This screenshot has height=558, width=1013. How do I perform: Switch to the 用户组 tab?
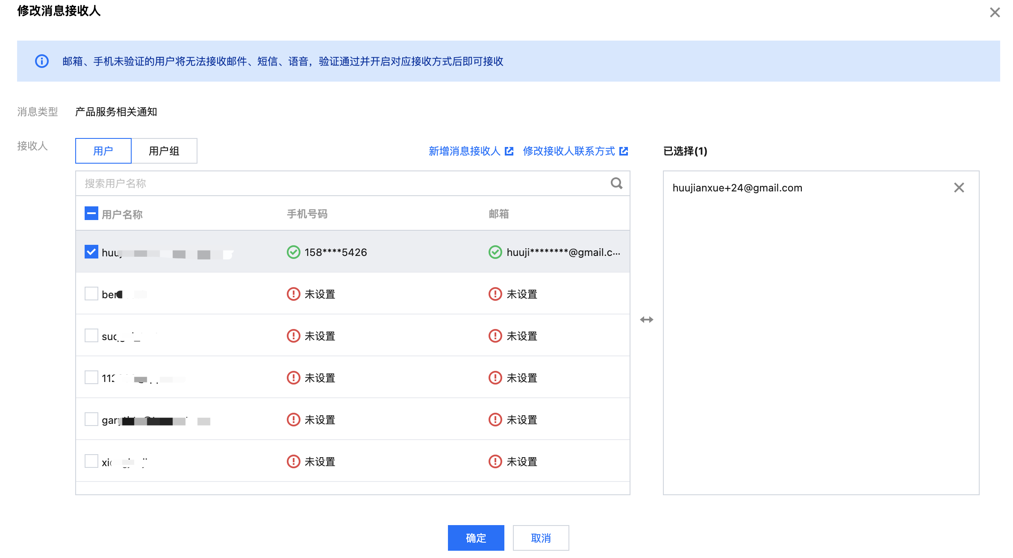164,151
